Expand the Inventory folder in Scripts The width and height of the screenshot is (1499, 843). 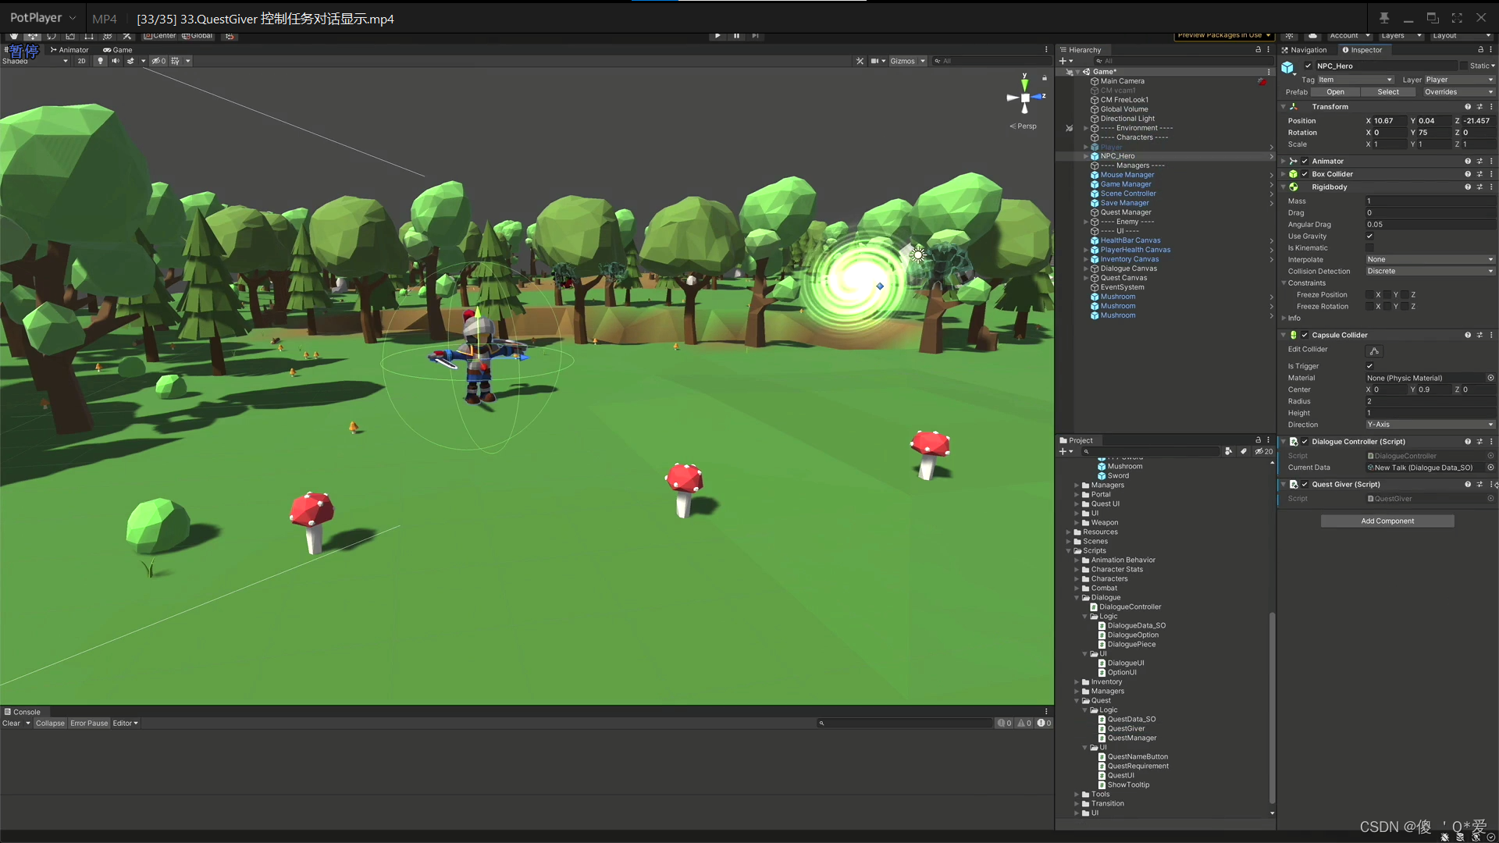pyautogui.click(x=1077, y=682)
